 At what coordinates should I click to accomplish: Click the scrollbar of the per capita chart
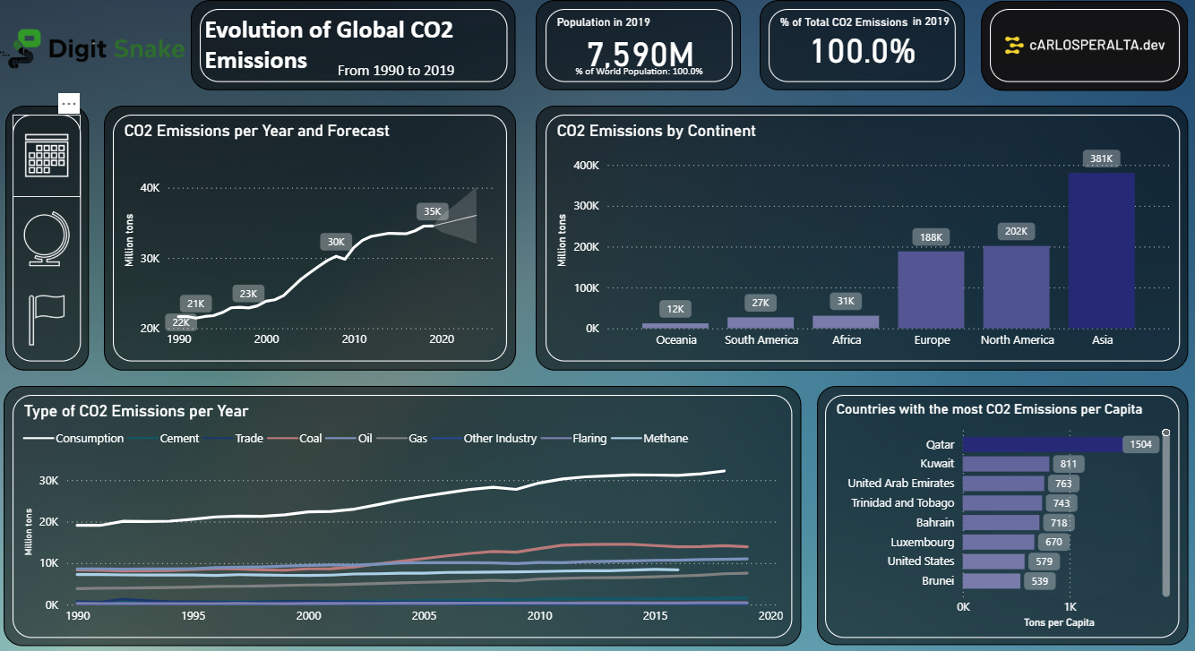pos(1166,515)
